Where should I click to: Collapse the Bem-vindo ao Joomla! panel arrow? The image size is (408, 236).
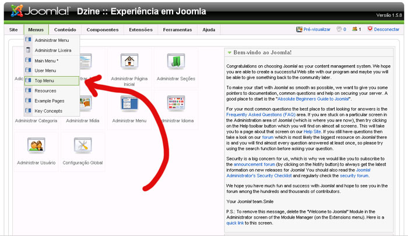[229, 52]
